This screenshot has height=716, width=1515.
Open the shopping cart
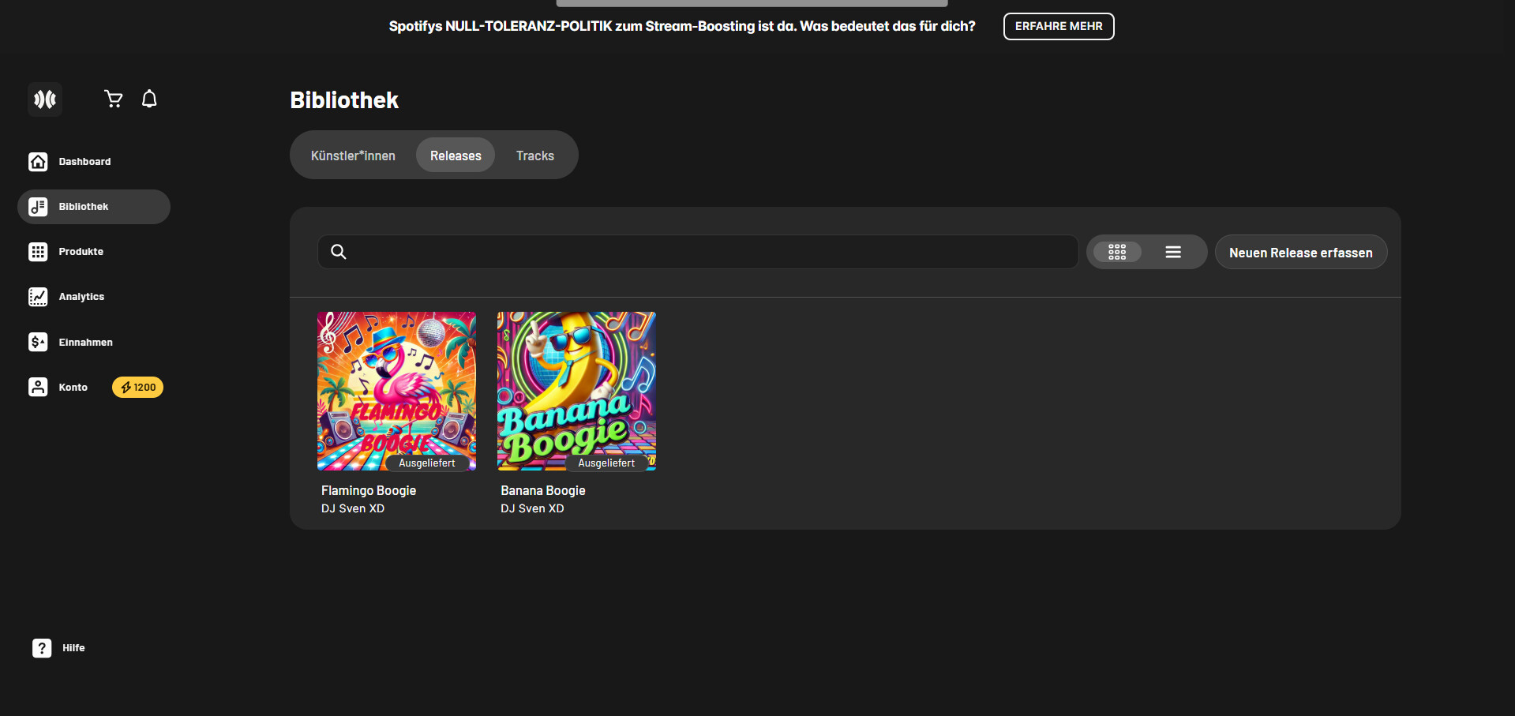pos(114,99)
